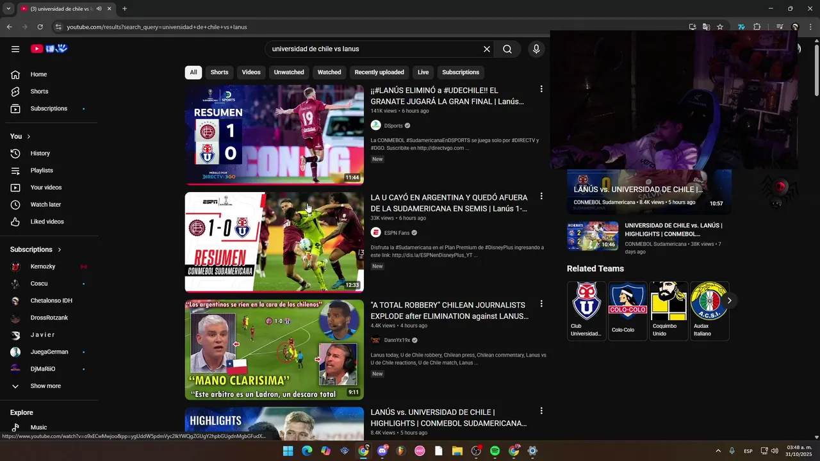Viewport: 820px width, 461px height.
Task: Open Subscriptions in the sidebar
Action: 49,109
